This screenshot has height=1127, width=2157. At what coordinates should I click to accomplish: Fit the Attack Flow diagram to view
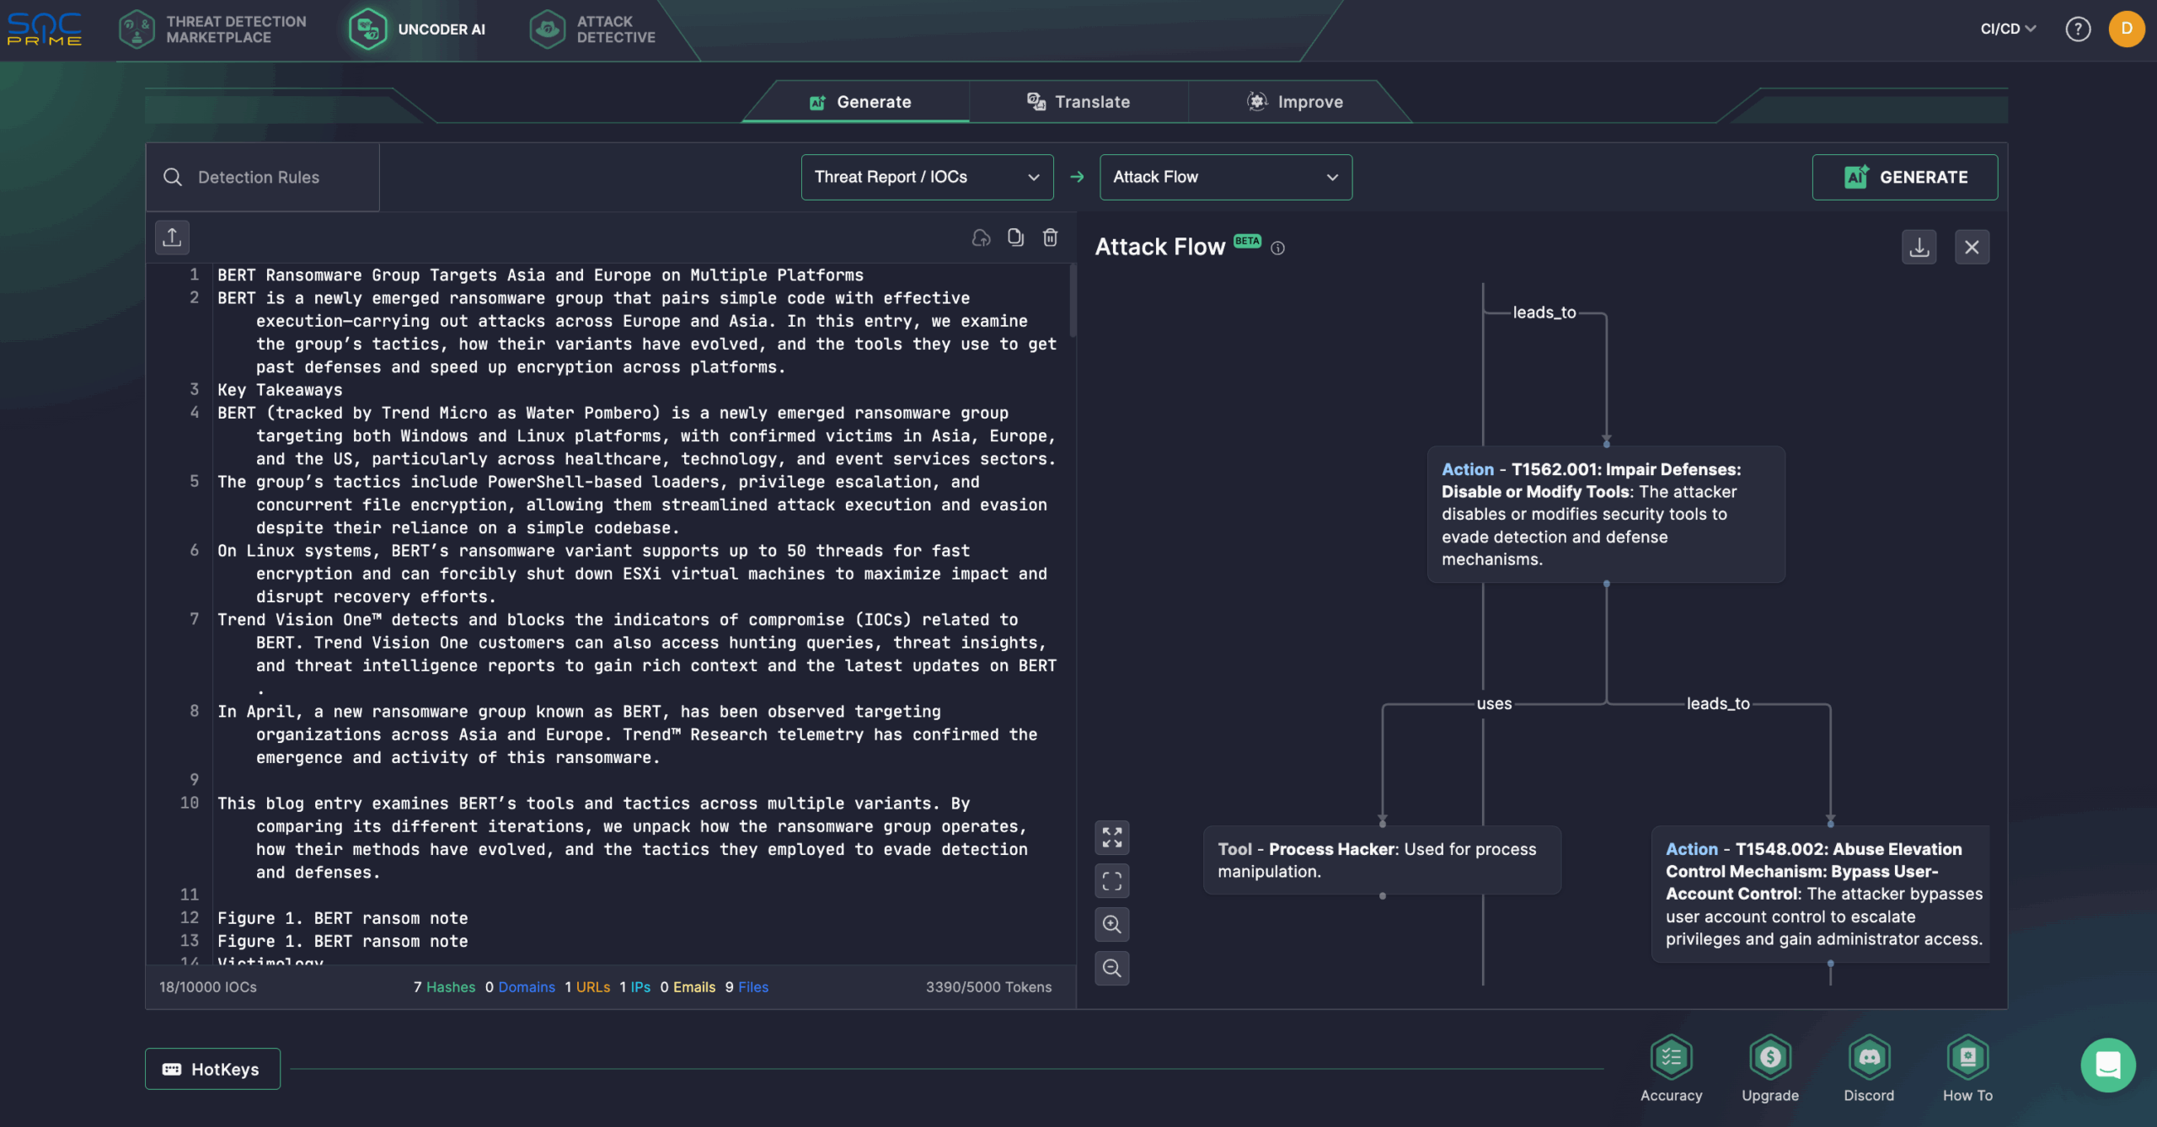click(1111, 881)
